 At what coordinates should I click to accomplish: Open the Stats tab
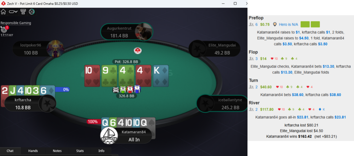click(x=80, y=151)
